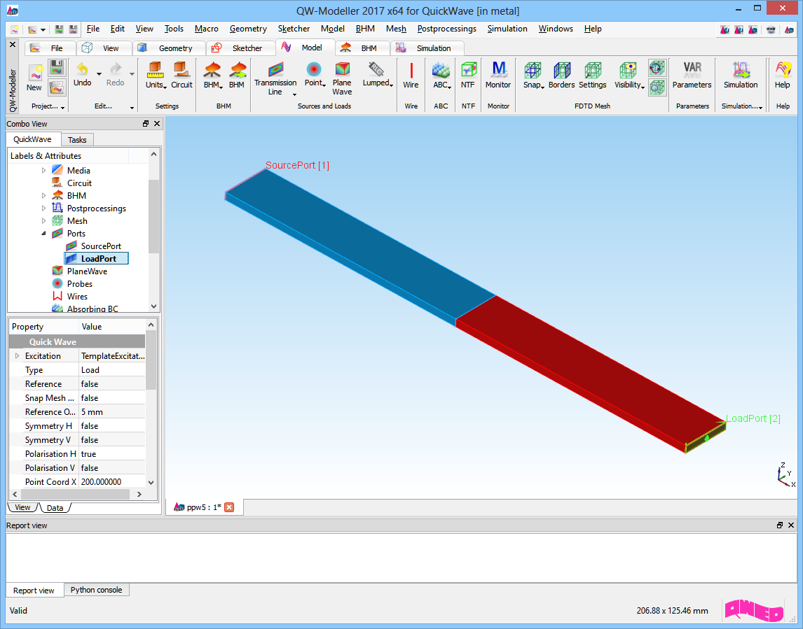
Task: Open the Geometry menu
Action: point(248,29)
